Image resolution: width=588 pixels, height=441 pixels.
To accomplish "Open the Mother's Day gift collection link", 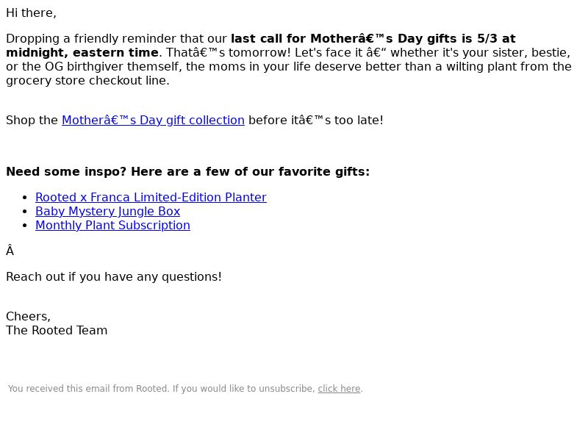I will click(153, 121).
